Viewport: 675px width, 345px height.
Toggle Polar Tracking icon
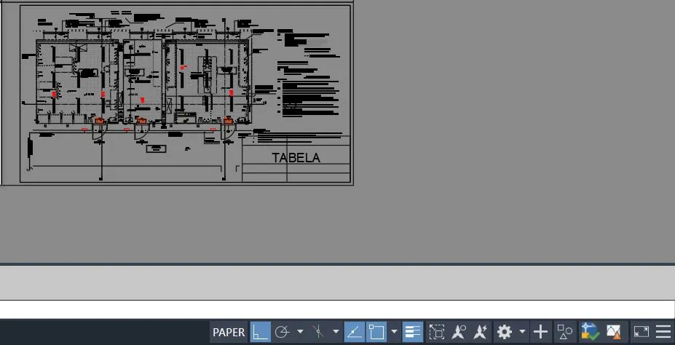coord(283,333)
